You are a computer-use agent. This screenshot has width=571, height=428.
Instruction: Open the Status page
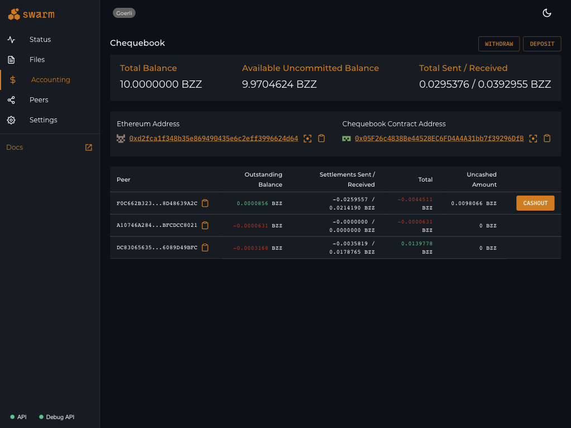pyautogui.click(x=40, y=40)
